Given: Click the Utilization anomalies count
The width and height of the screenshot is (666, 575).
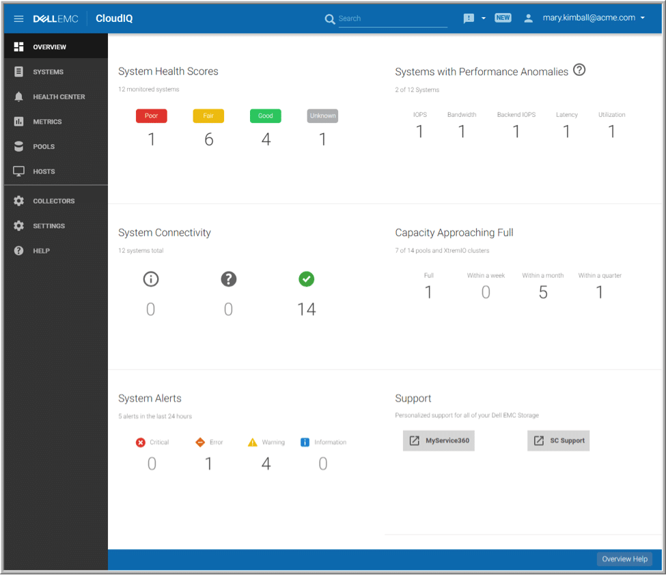Looking at the screenshot, I should (x=611, y=131).
